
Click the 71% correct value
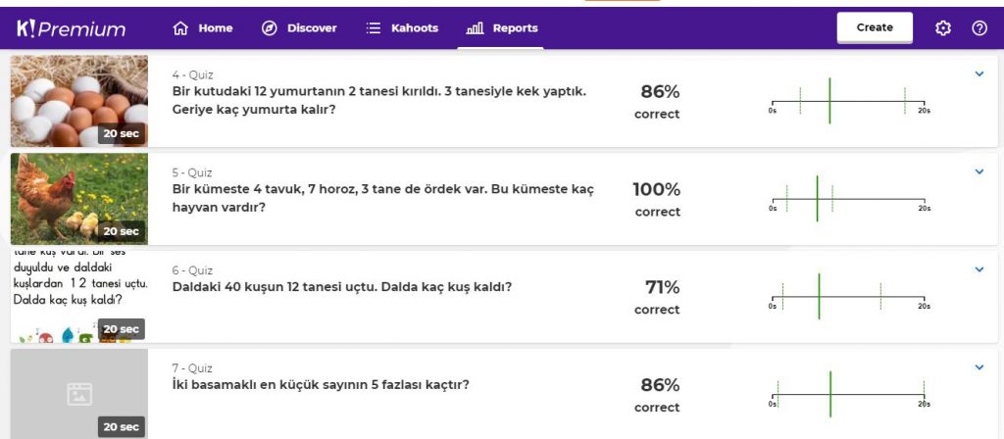tap(658, 298)
